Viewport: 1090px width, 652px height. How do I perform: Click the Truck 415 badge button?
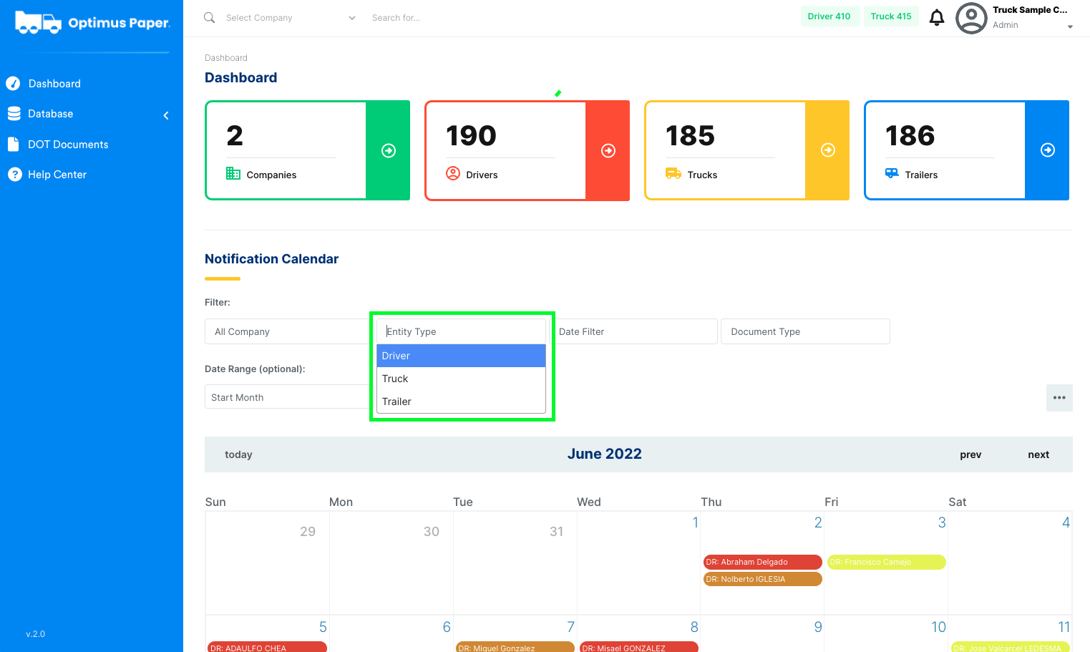[x=891, y=16]
